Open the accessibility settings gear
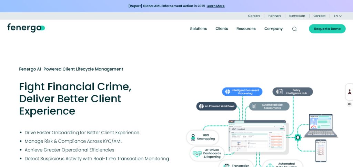The width and height of the screenshot is (353, 167). (349, 104)
